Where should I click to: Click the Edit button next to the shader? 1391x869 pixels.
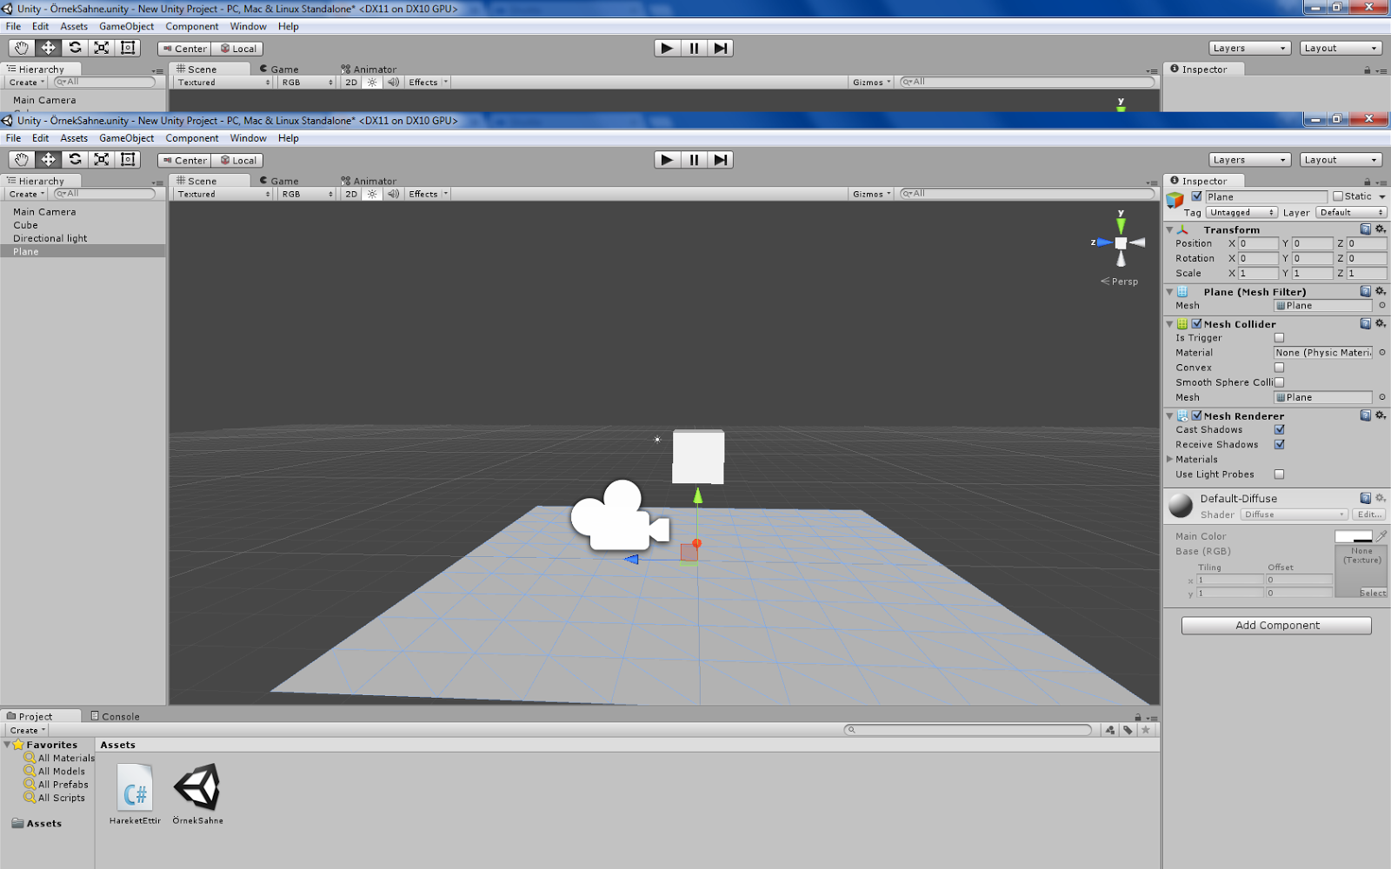pos(1368,514)
